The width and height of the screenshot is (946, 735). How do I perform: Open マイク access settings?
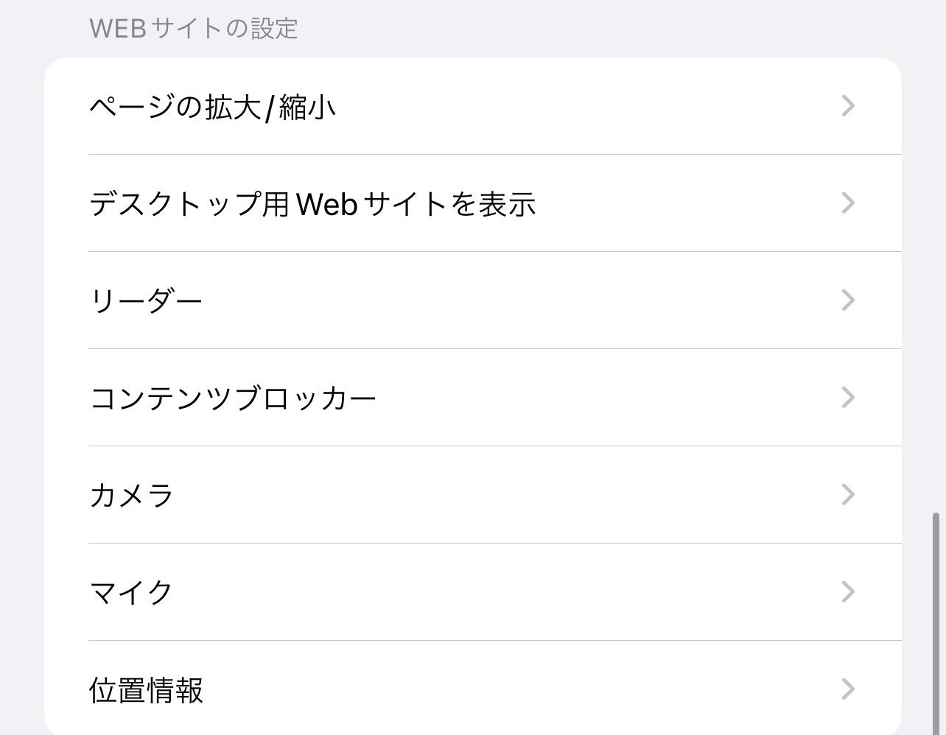(x=131, y=593)
